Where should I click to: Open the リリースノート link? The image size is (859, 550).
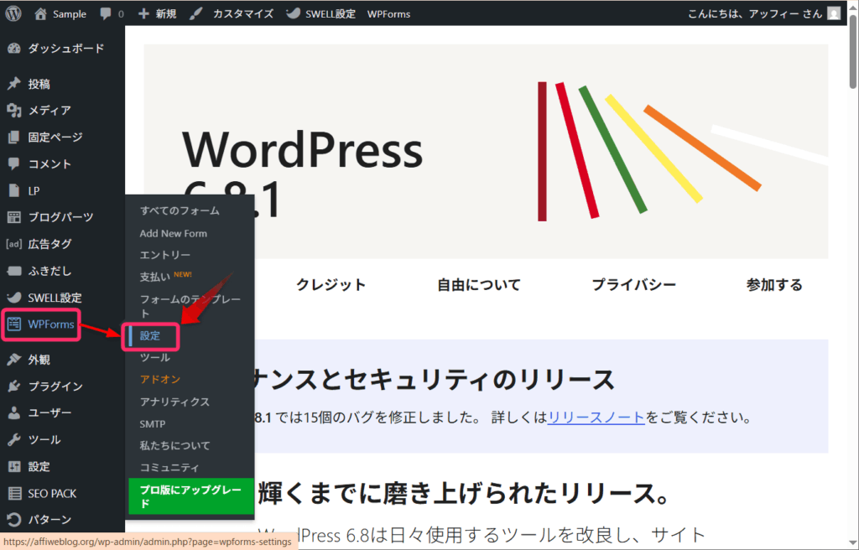point(596,418)
